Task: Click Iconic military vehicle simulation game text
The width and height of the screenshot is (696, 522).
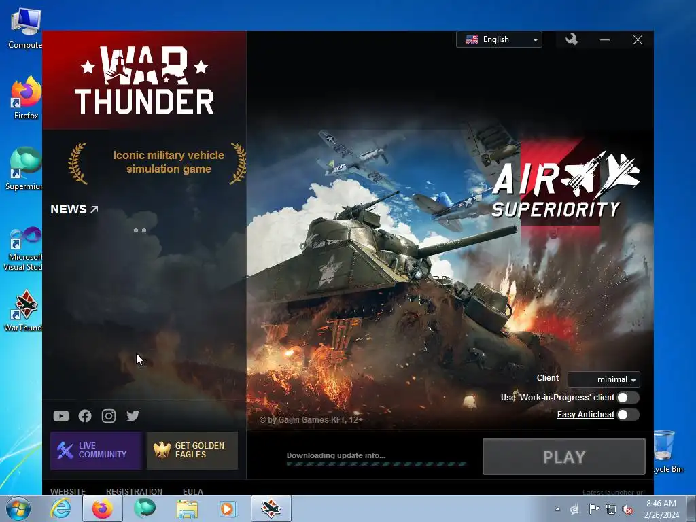Action: point(169,162)
